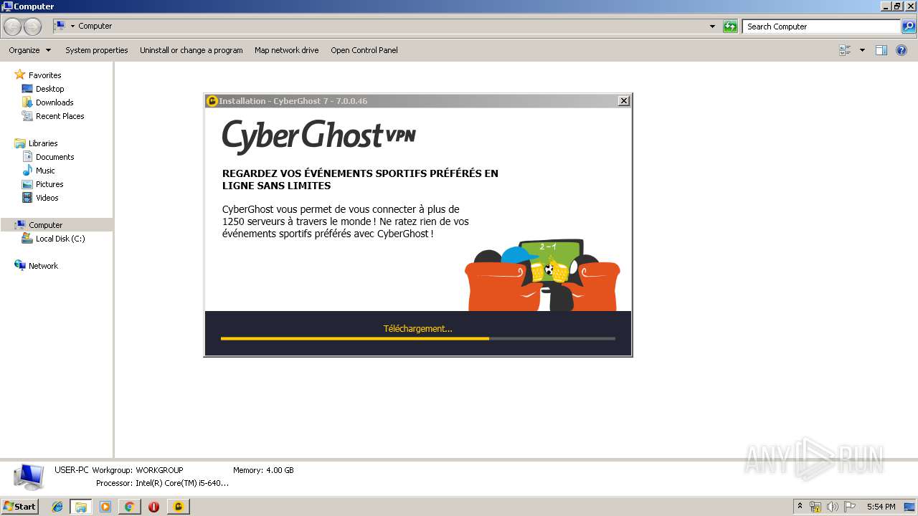The width and height of the screenshot is (918, 516).
Task: Open Windows Media Player from taskbar
Action: coord(105,507)
